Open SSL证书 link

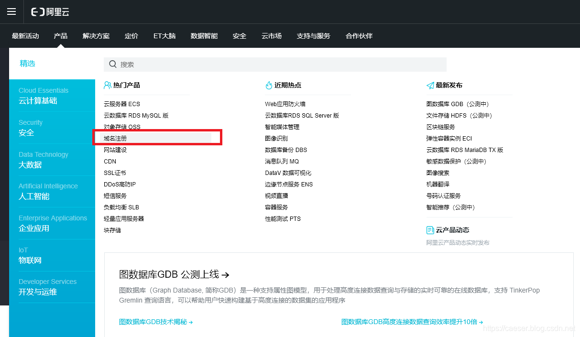click(115, 173)
